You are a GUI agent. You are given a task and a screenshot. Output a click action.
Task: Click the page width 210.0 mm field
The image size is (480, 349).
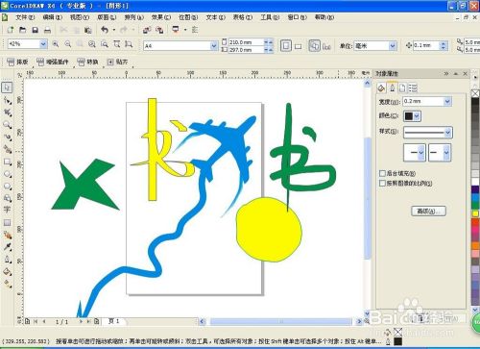(x=246, y=42)
